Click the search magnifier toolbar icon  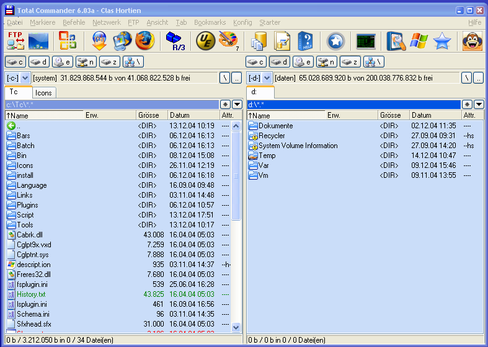[x=396, y=41]
